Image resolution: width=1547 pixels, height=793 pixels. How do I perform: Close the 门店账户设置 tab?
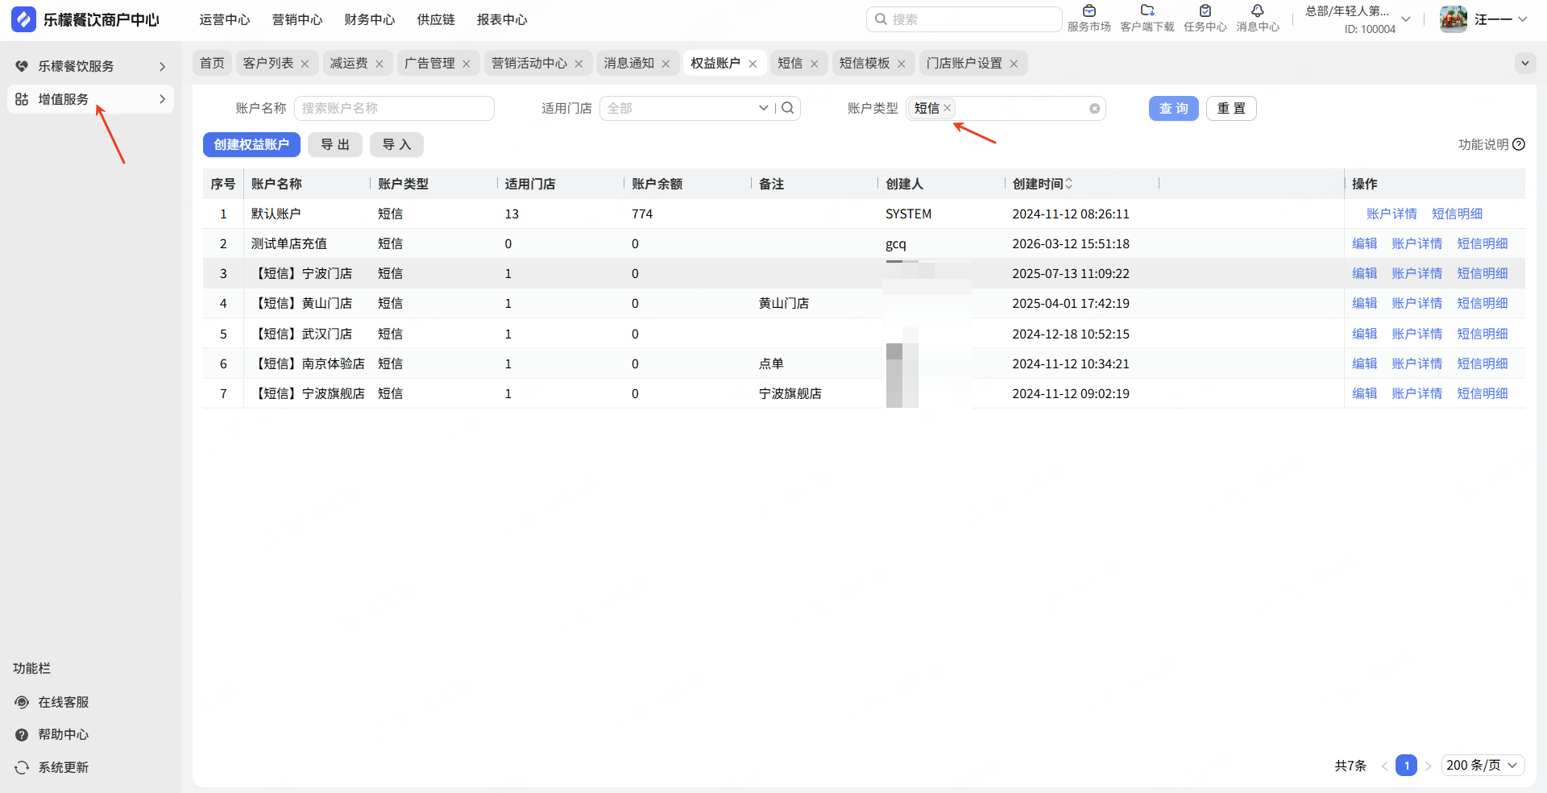click(1014, 64)
